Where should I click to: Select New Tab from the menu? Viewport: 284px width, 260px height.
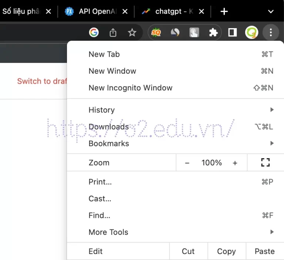(x=175, y=54)
